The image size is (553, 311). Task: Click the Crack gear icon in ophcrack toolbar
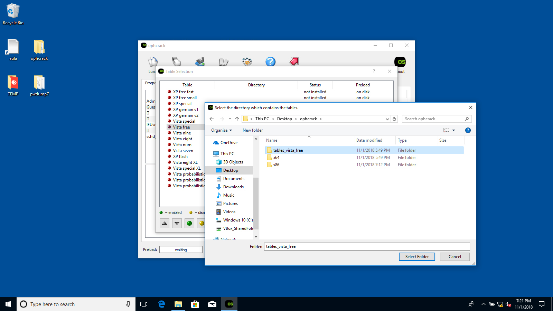coord(247,62)
